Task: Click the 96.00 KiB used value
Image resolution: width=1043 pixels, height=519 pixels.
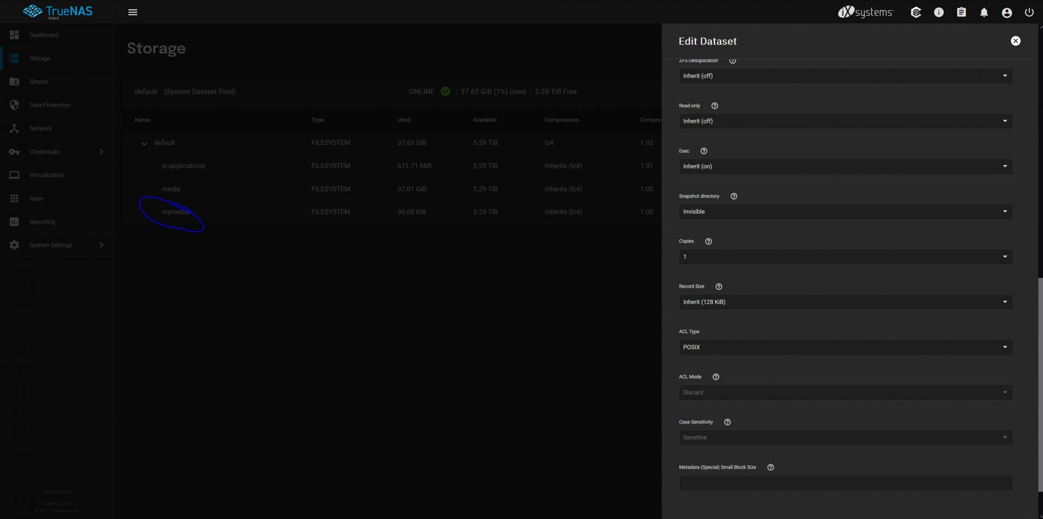Action: [x=411, y=212]
